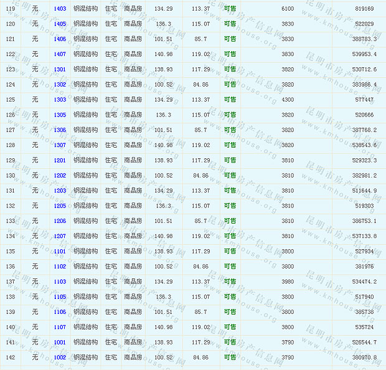Click room 1101 link
The height and width of the screenshot is (370, 386).
(60, 251)
